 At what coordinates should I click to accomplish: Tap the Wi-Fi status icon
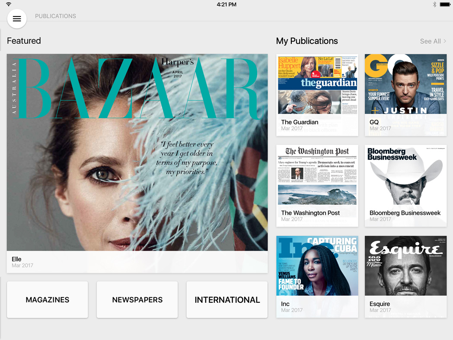pyautogui.click(x=9, y=4)
